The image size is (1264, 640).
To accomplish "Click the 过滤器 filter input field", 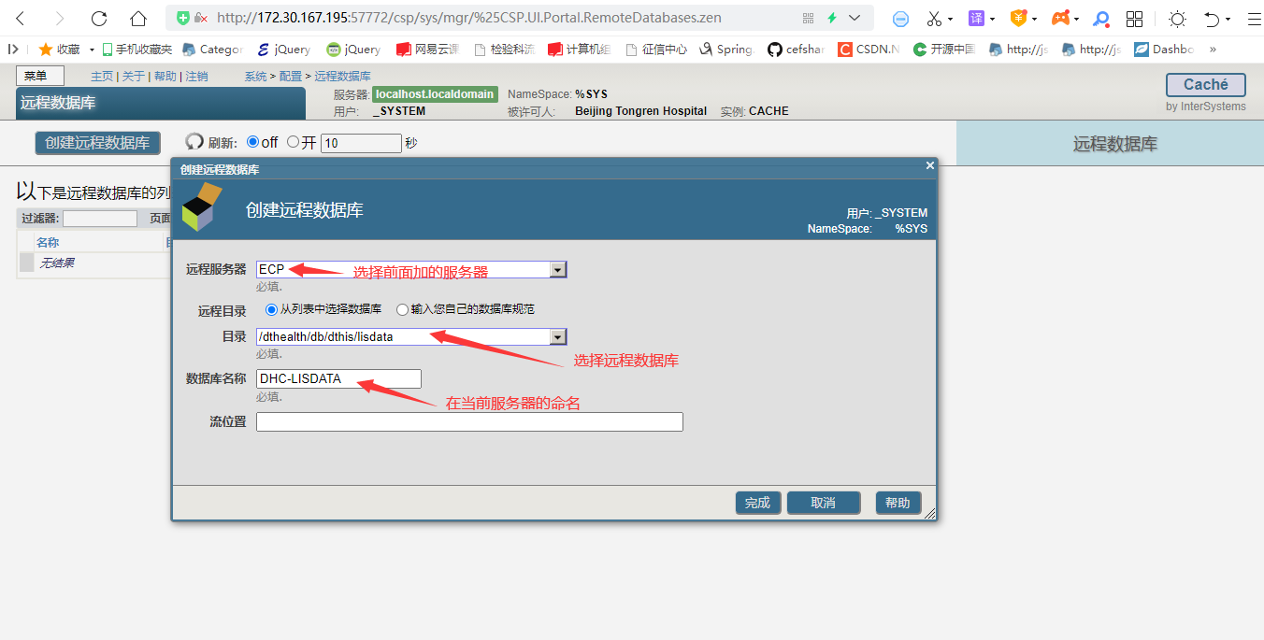I will coord(100,219).
